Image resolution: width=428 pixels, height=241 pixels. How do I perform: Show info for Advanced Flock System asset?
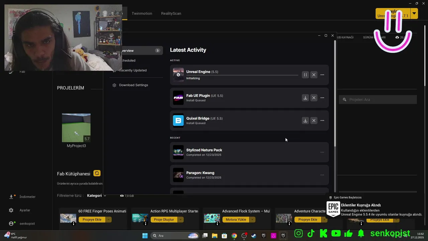tap(217, 224)
